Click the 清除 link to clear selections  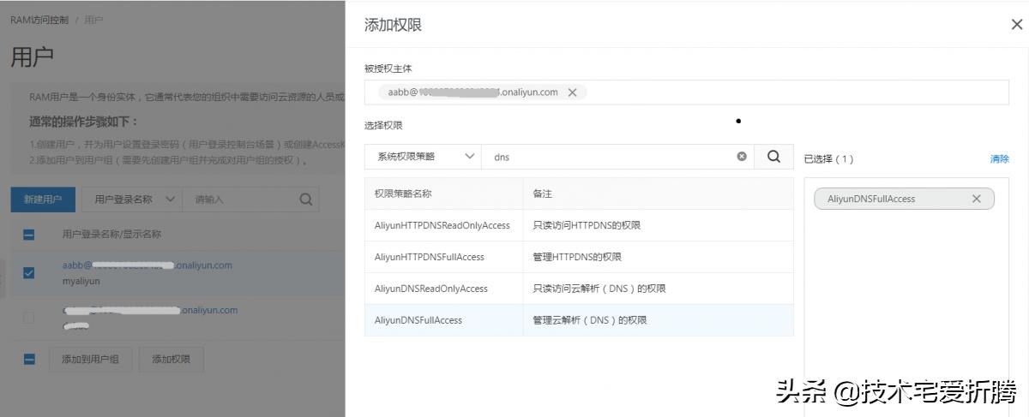pos(999,159)
